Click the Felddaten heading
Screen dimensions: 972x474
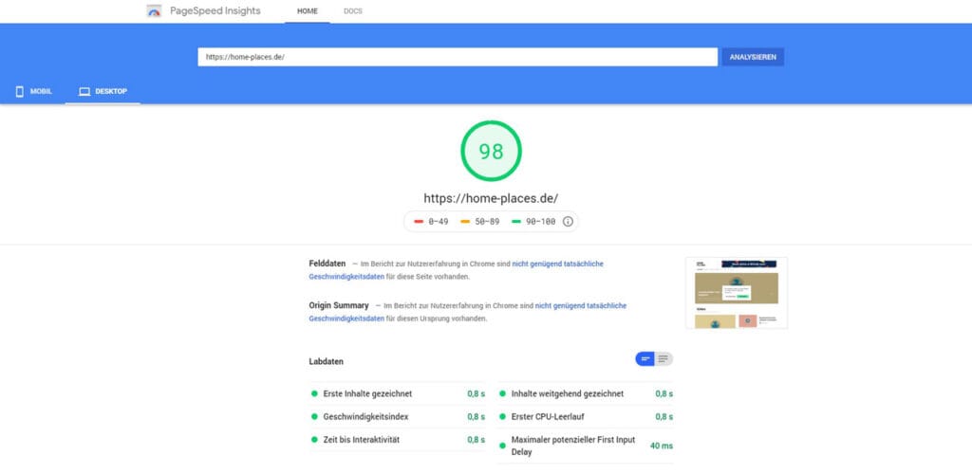coord(327,264)
